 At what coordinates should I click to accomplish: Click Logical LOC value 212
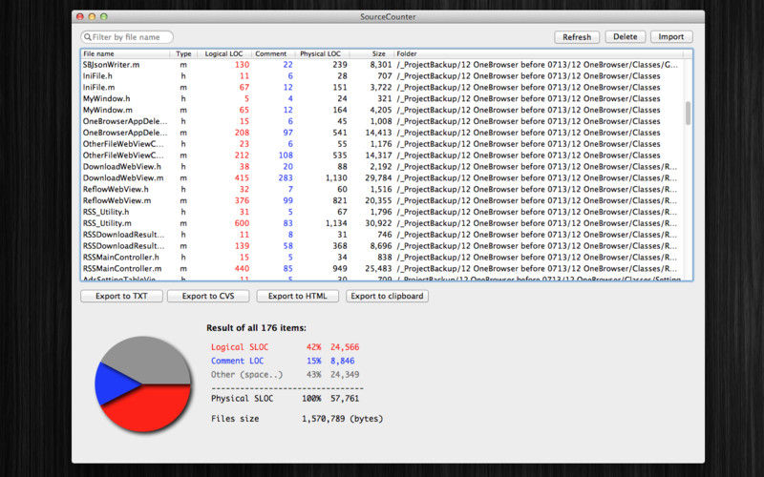[242, 156]
